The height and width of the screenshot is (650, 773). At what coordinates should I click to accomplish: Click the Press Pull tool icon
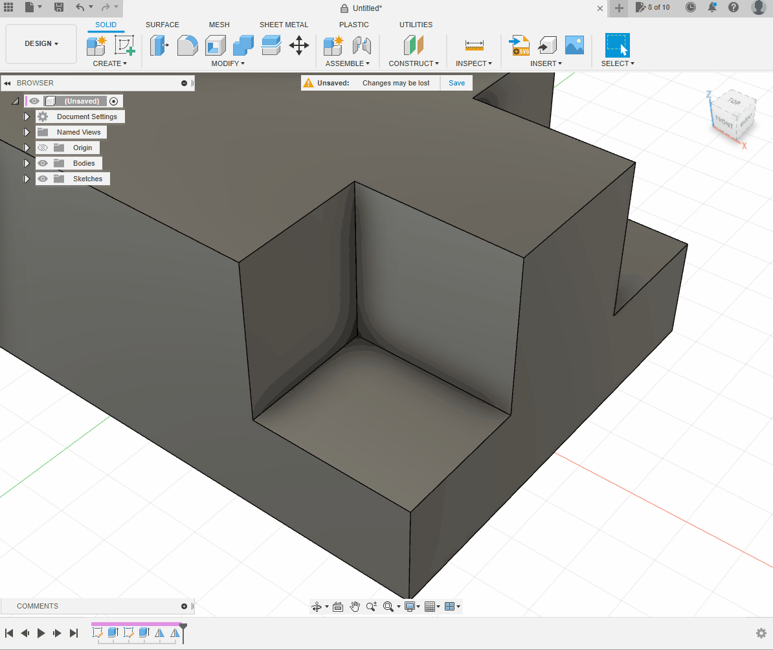[x=159, y=45]
